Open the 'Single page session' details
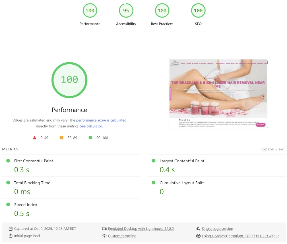Viewport: 287px width, 244px height. point(217,229)
